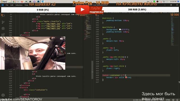Click the img/img01.jpg source path
The width and height of the screenshot is (180, 101).
[x=53, y=24]
